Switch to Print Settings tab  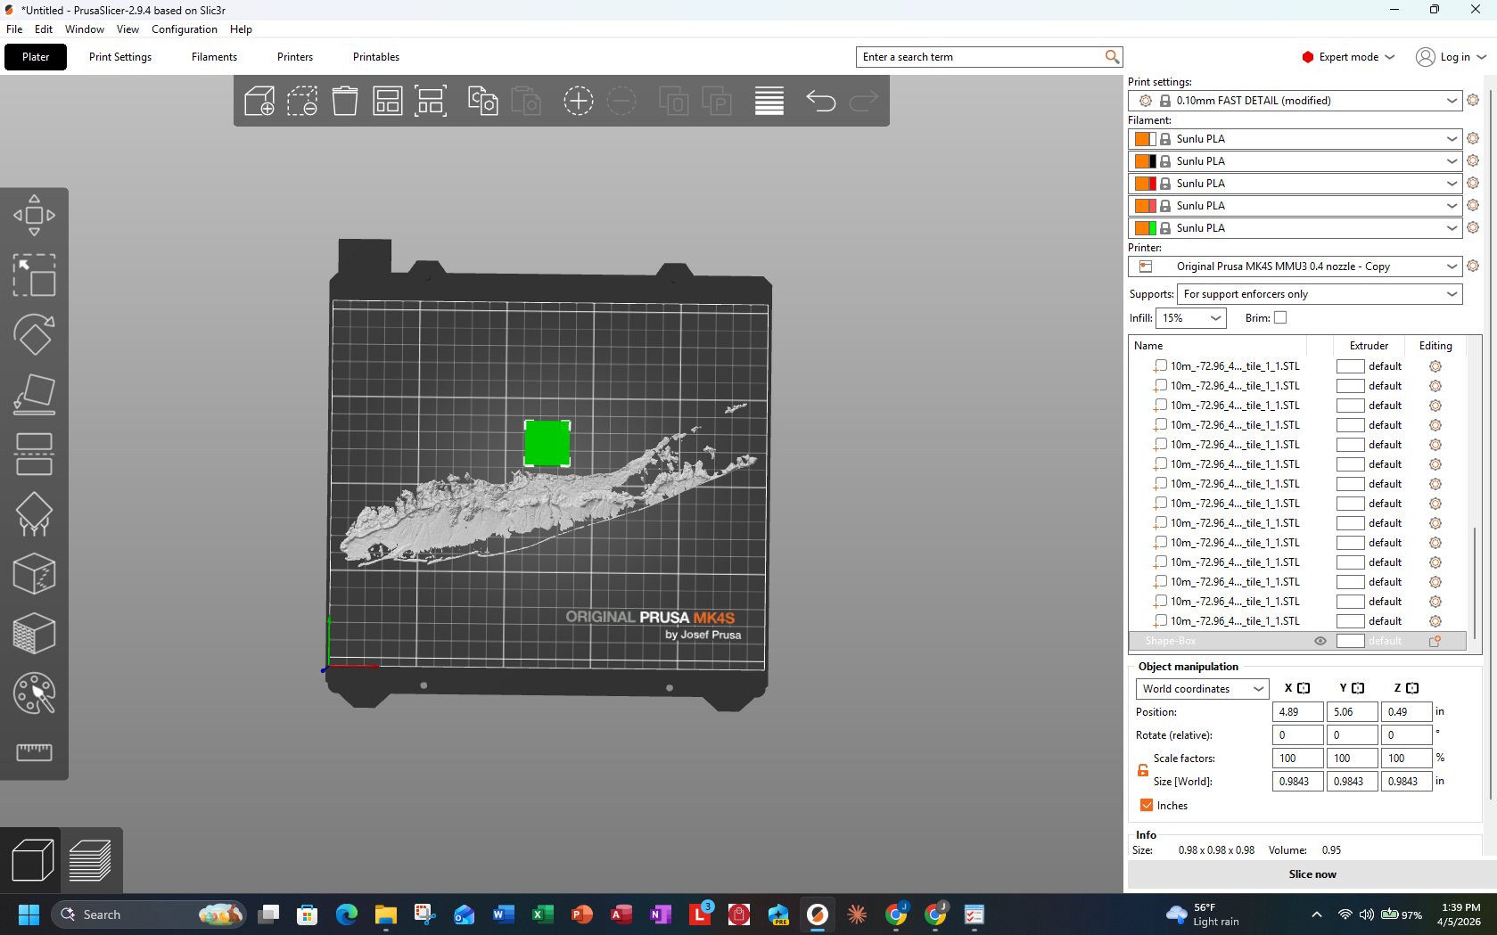(x=120, y=57)
